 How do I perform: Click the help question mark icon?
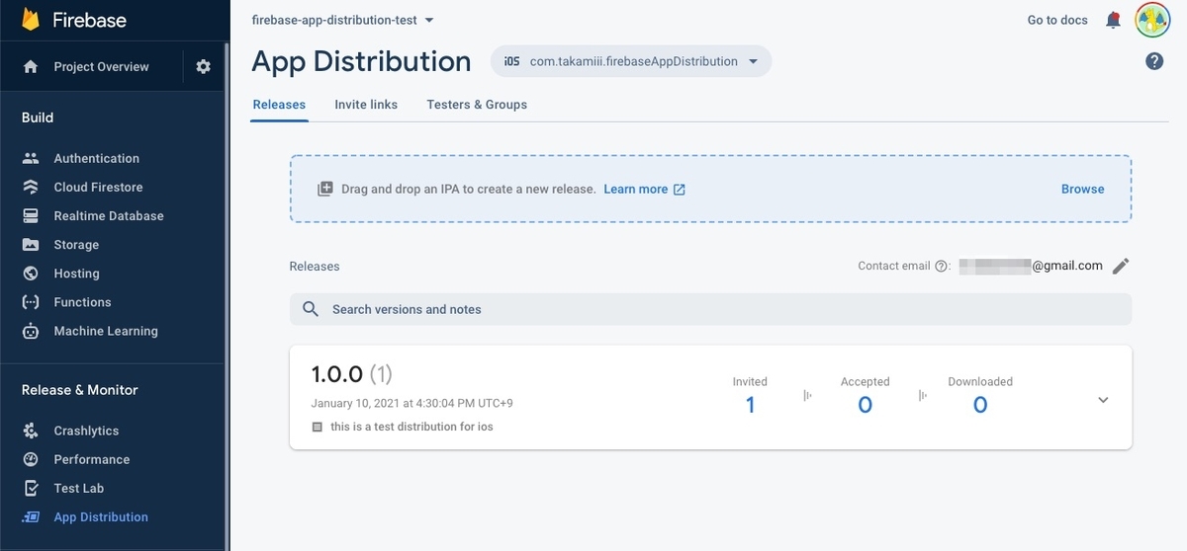1154,61
